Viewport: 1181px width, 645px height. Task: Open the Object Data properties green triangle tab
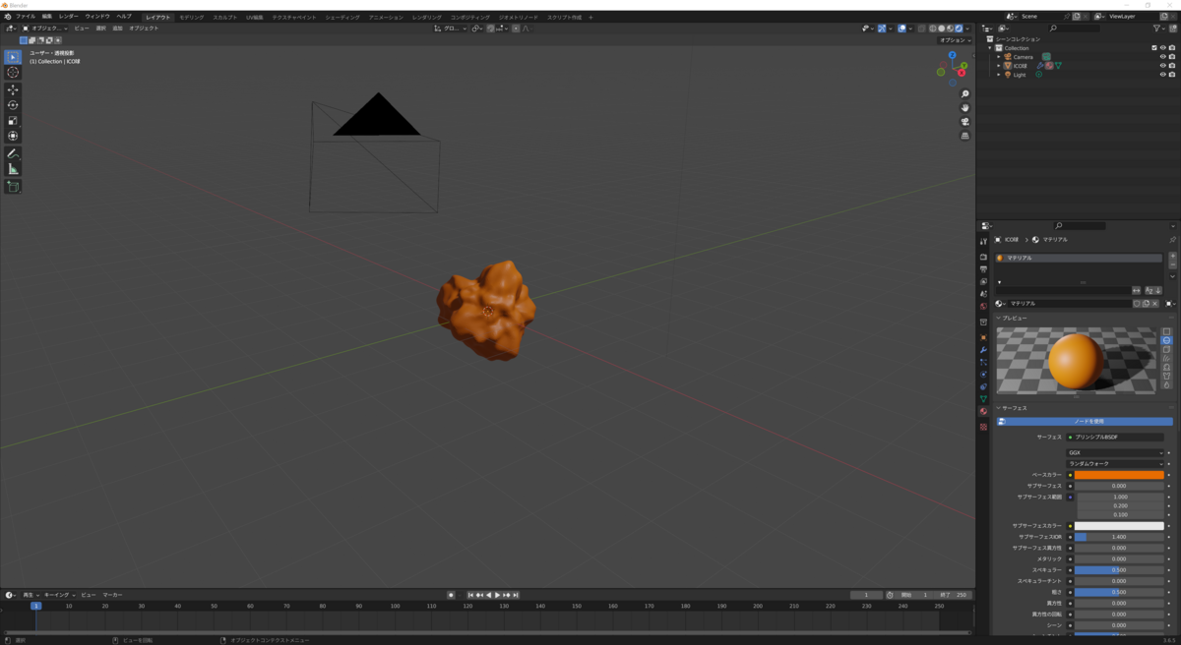point(983,398)
